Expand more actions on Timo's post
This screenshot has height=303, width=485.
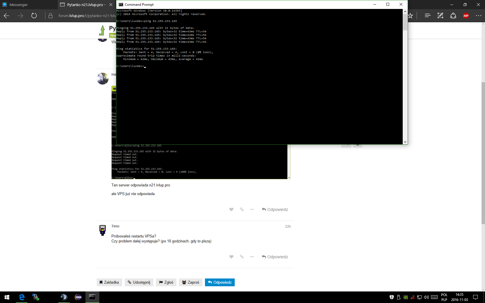pyautogui.click(x=252, y=257)
